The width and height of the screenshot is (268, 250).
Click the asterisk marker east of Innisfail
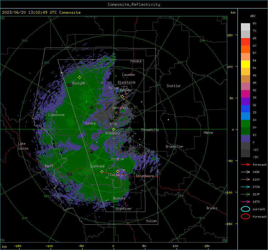[141, 102]
